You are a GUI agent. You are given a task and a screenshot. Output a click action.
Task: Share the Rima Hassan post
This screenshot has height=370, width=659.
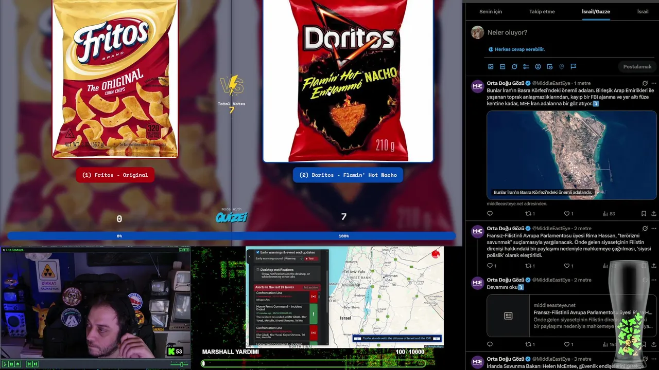(654, 266)
